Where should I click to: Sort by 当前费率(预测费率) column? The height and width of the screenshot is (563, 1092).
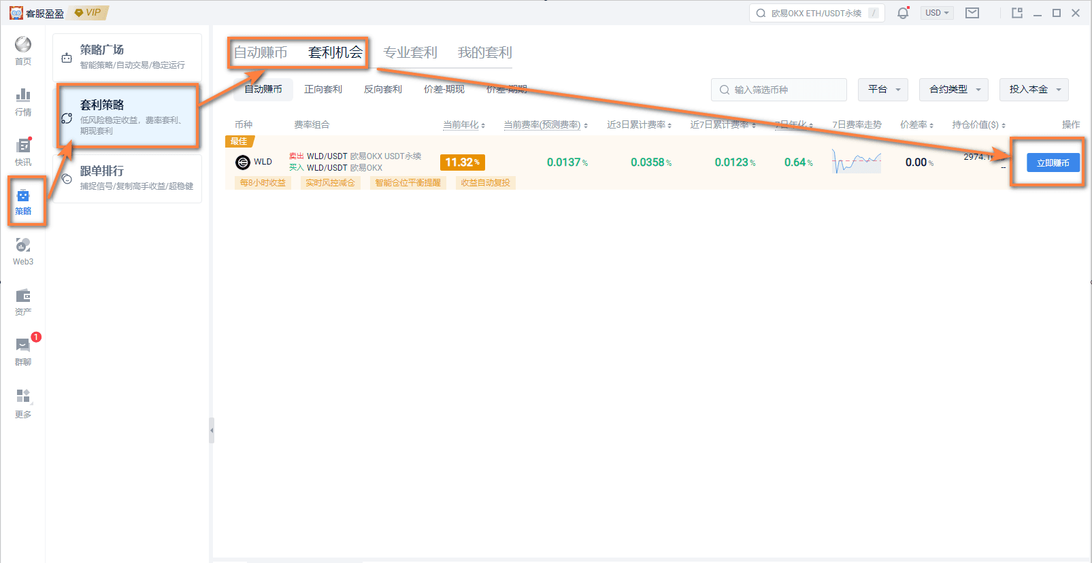tap(546, 124)
